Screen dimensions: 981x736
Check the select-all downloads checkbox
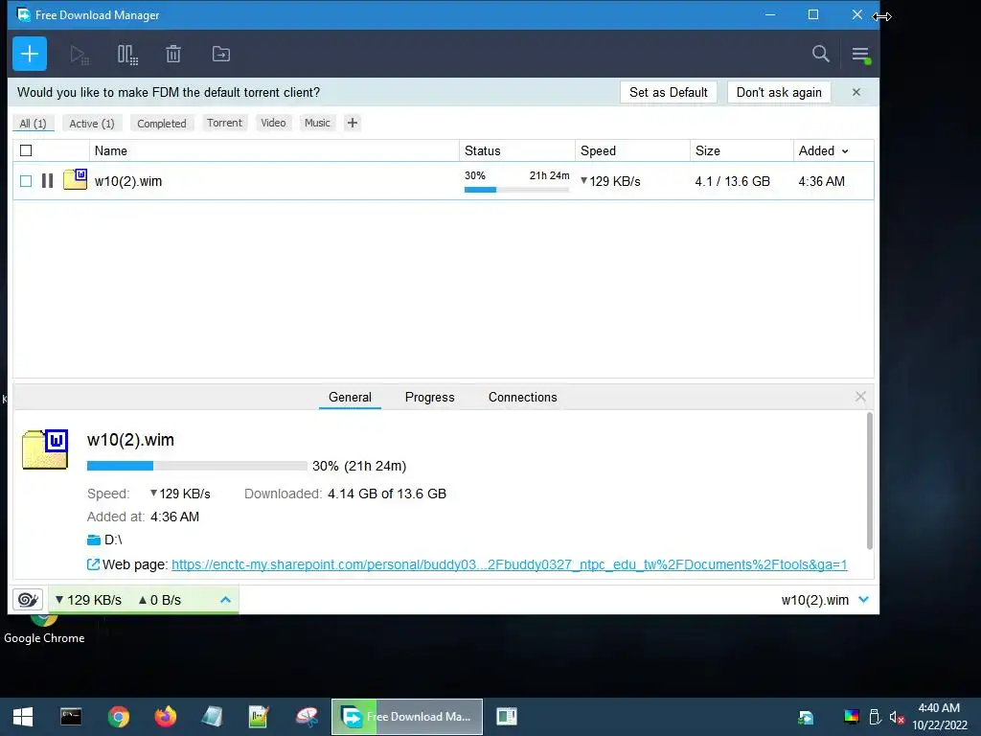(26, 150)
